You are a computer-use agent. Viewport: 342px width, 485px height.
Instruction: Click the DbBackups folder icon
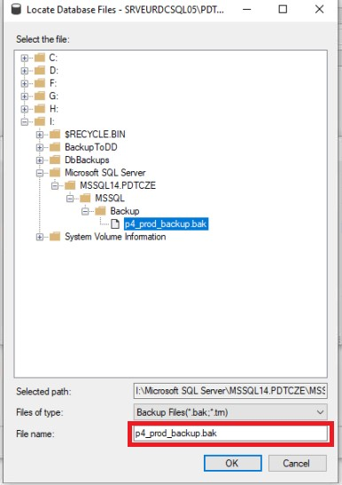(x=55, y=160)
